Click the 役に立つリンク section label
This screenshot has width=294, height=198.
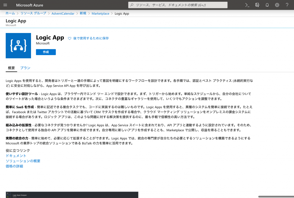[x=18, y=150]
